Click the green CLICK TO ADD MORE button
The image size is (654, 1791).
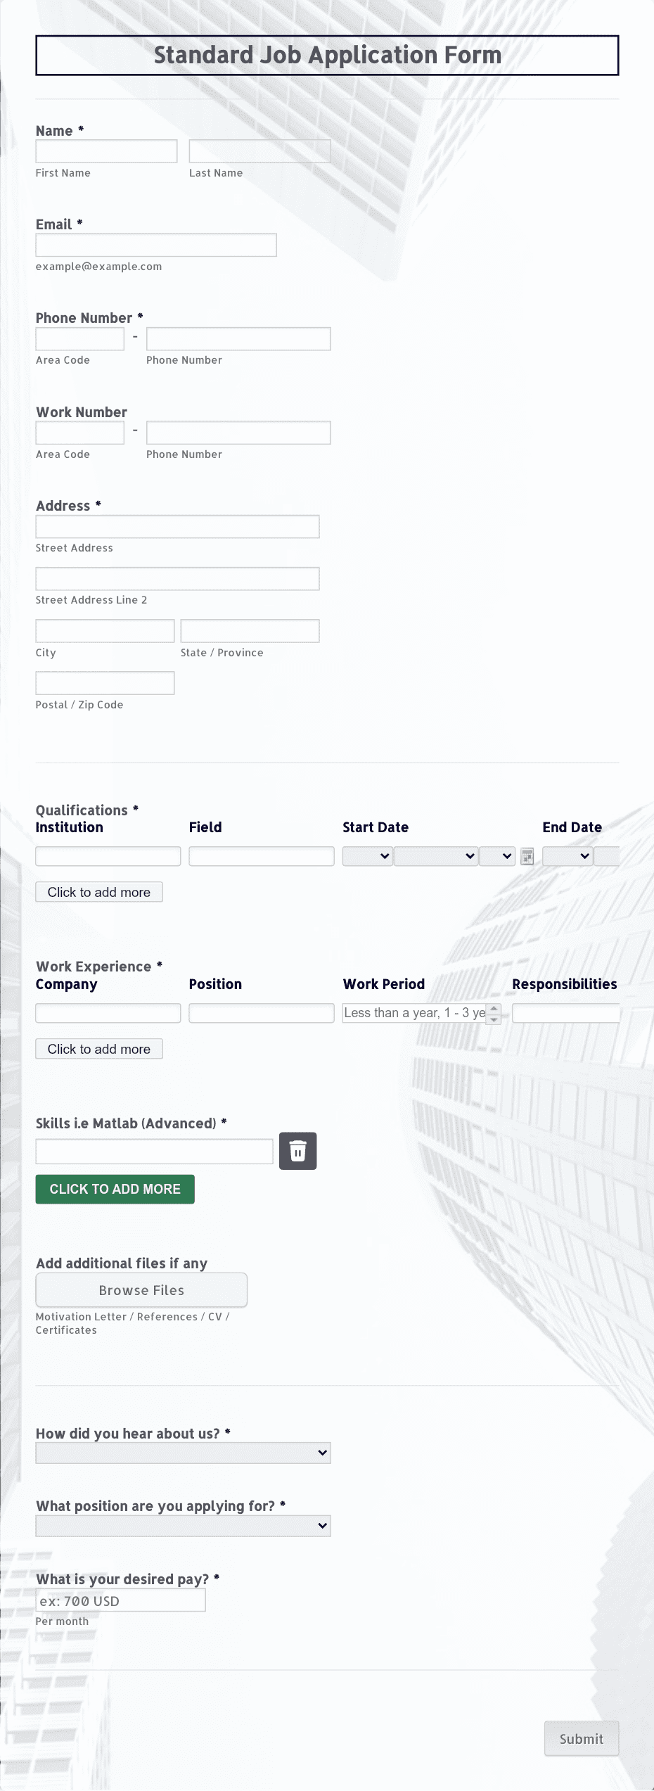115,1189
